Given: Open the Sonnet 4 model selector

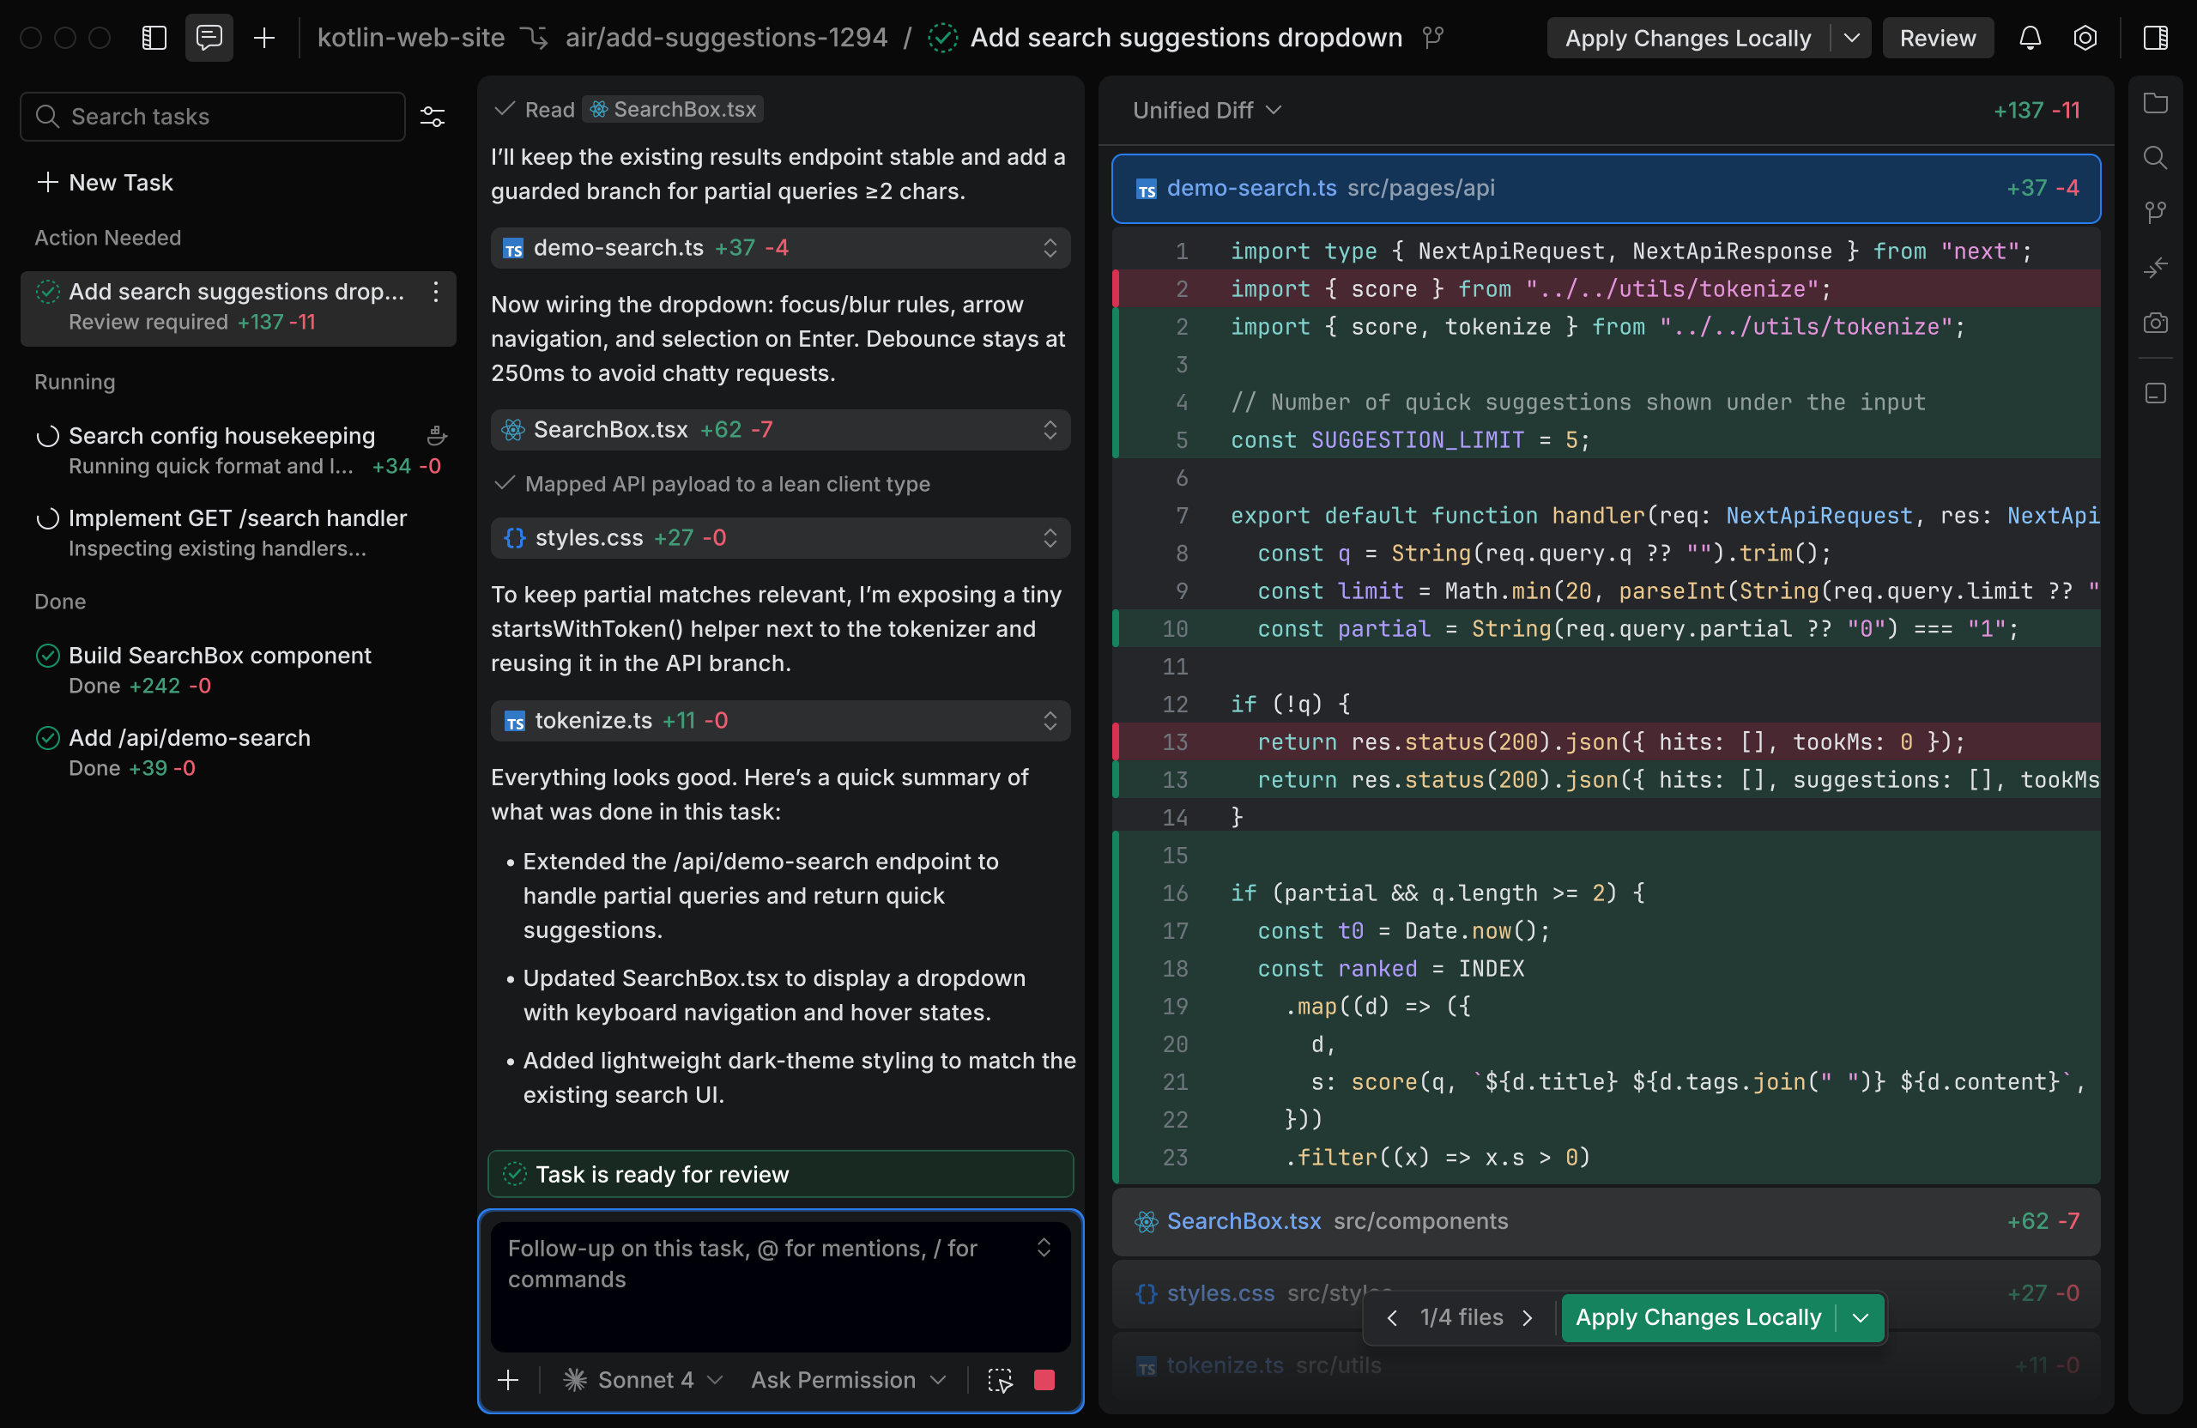Looking at the screenshot, I should [x=644, y=1380].
